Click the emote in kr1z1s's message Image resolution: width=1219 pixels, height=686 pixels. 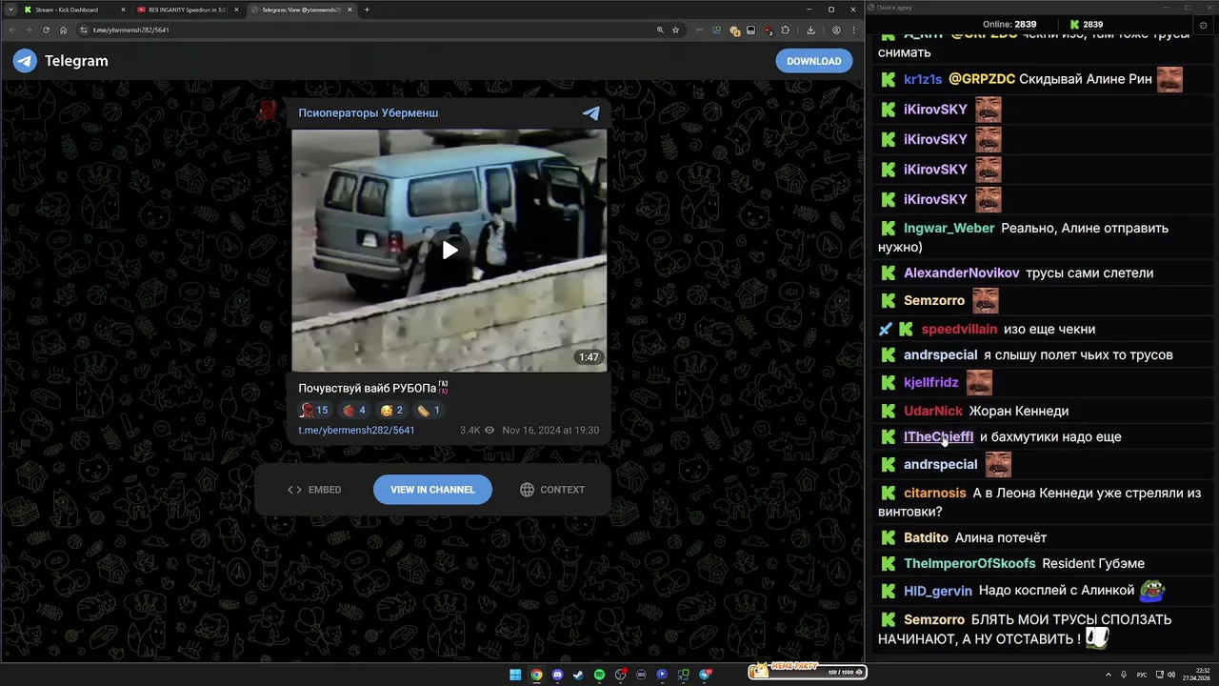tap(1169, 79)
